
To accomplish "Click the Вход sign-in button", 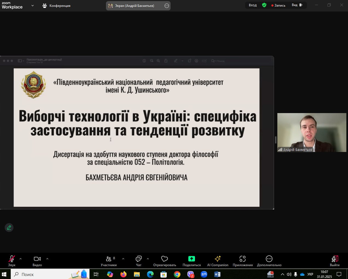I will pos(252,5).
